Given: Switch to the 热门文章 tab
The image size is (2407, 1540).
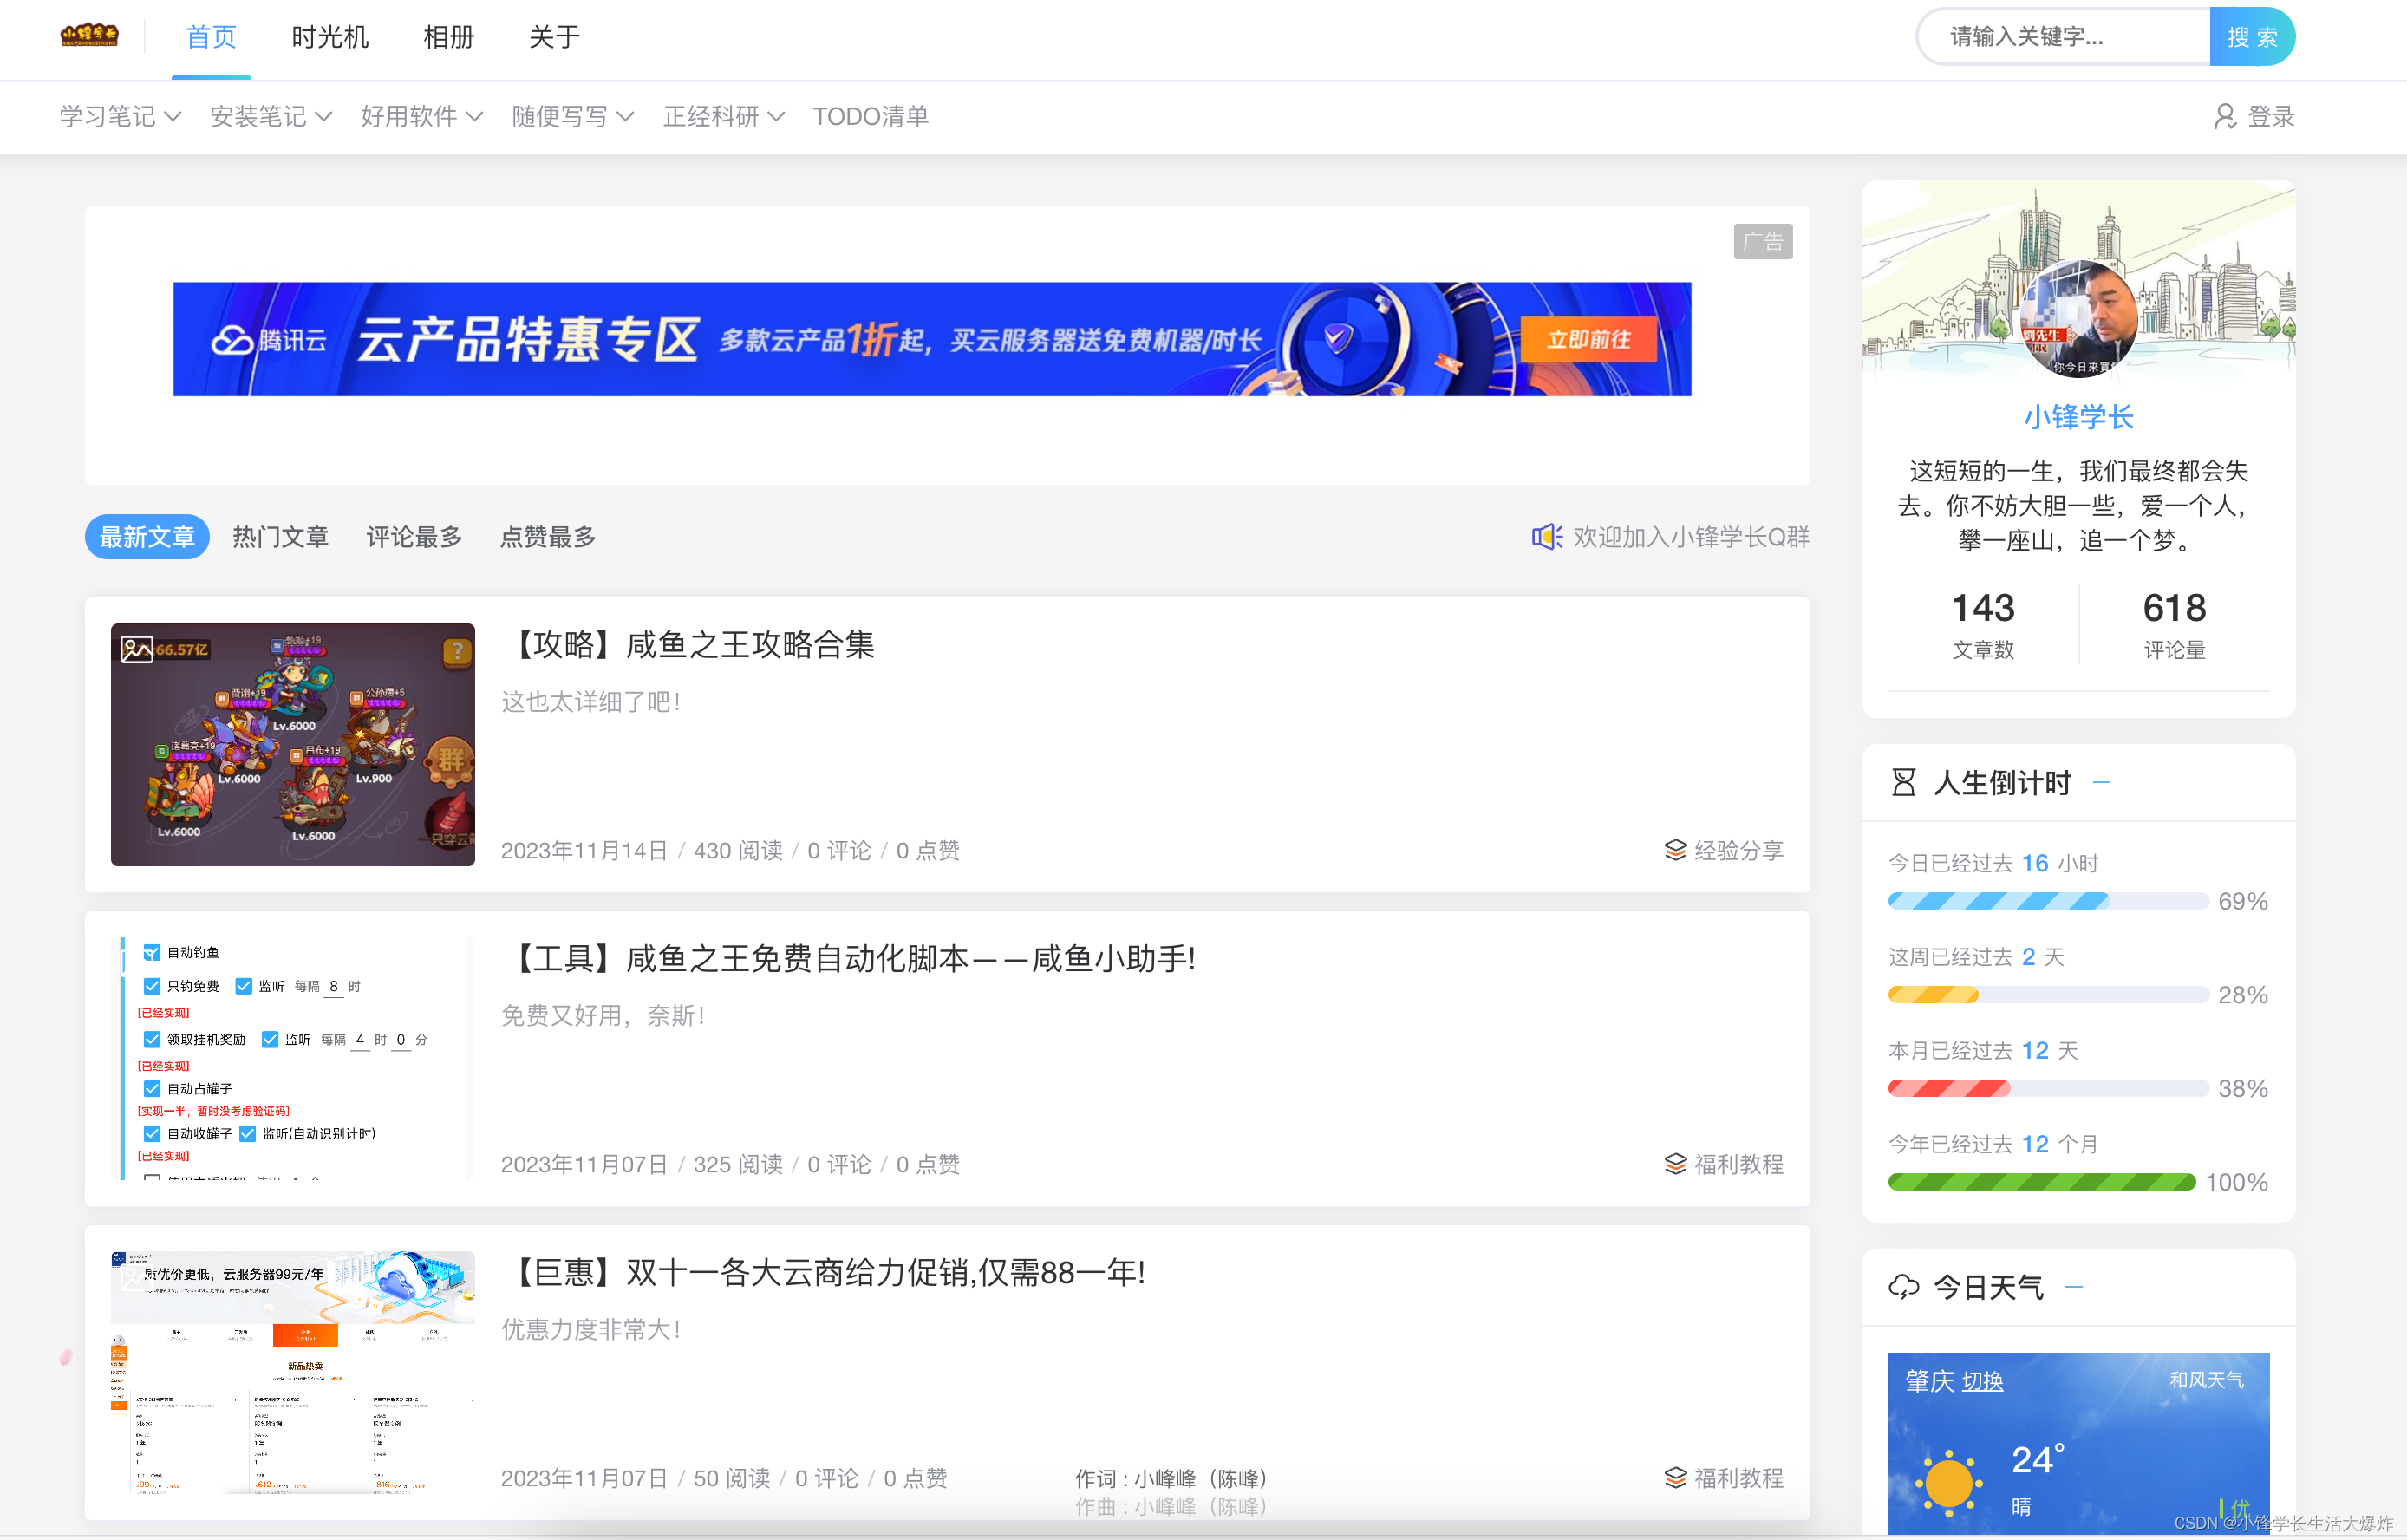Looking at the screenshot, I should click(x=280, y=537).
